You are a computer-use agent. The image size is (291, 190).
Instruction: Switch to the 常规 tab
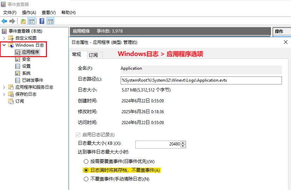tap(78, 55)
